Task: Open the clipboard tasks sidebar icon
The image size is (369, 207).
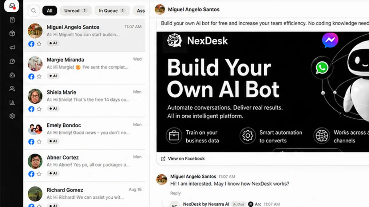Action: (x=12, y=20)
